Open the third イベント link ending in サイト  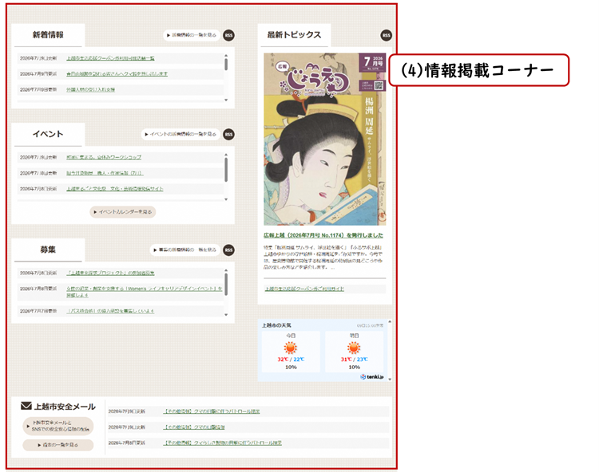coord(114,189)
